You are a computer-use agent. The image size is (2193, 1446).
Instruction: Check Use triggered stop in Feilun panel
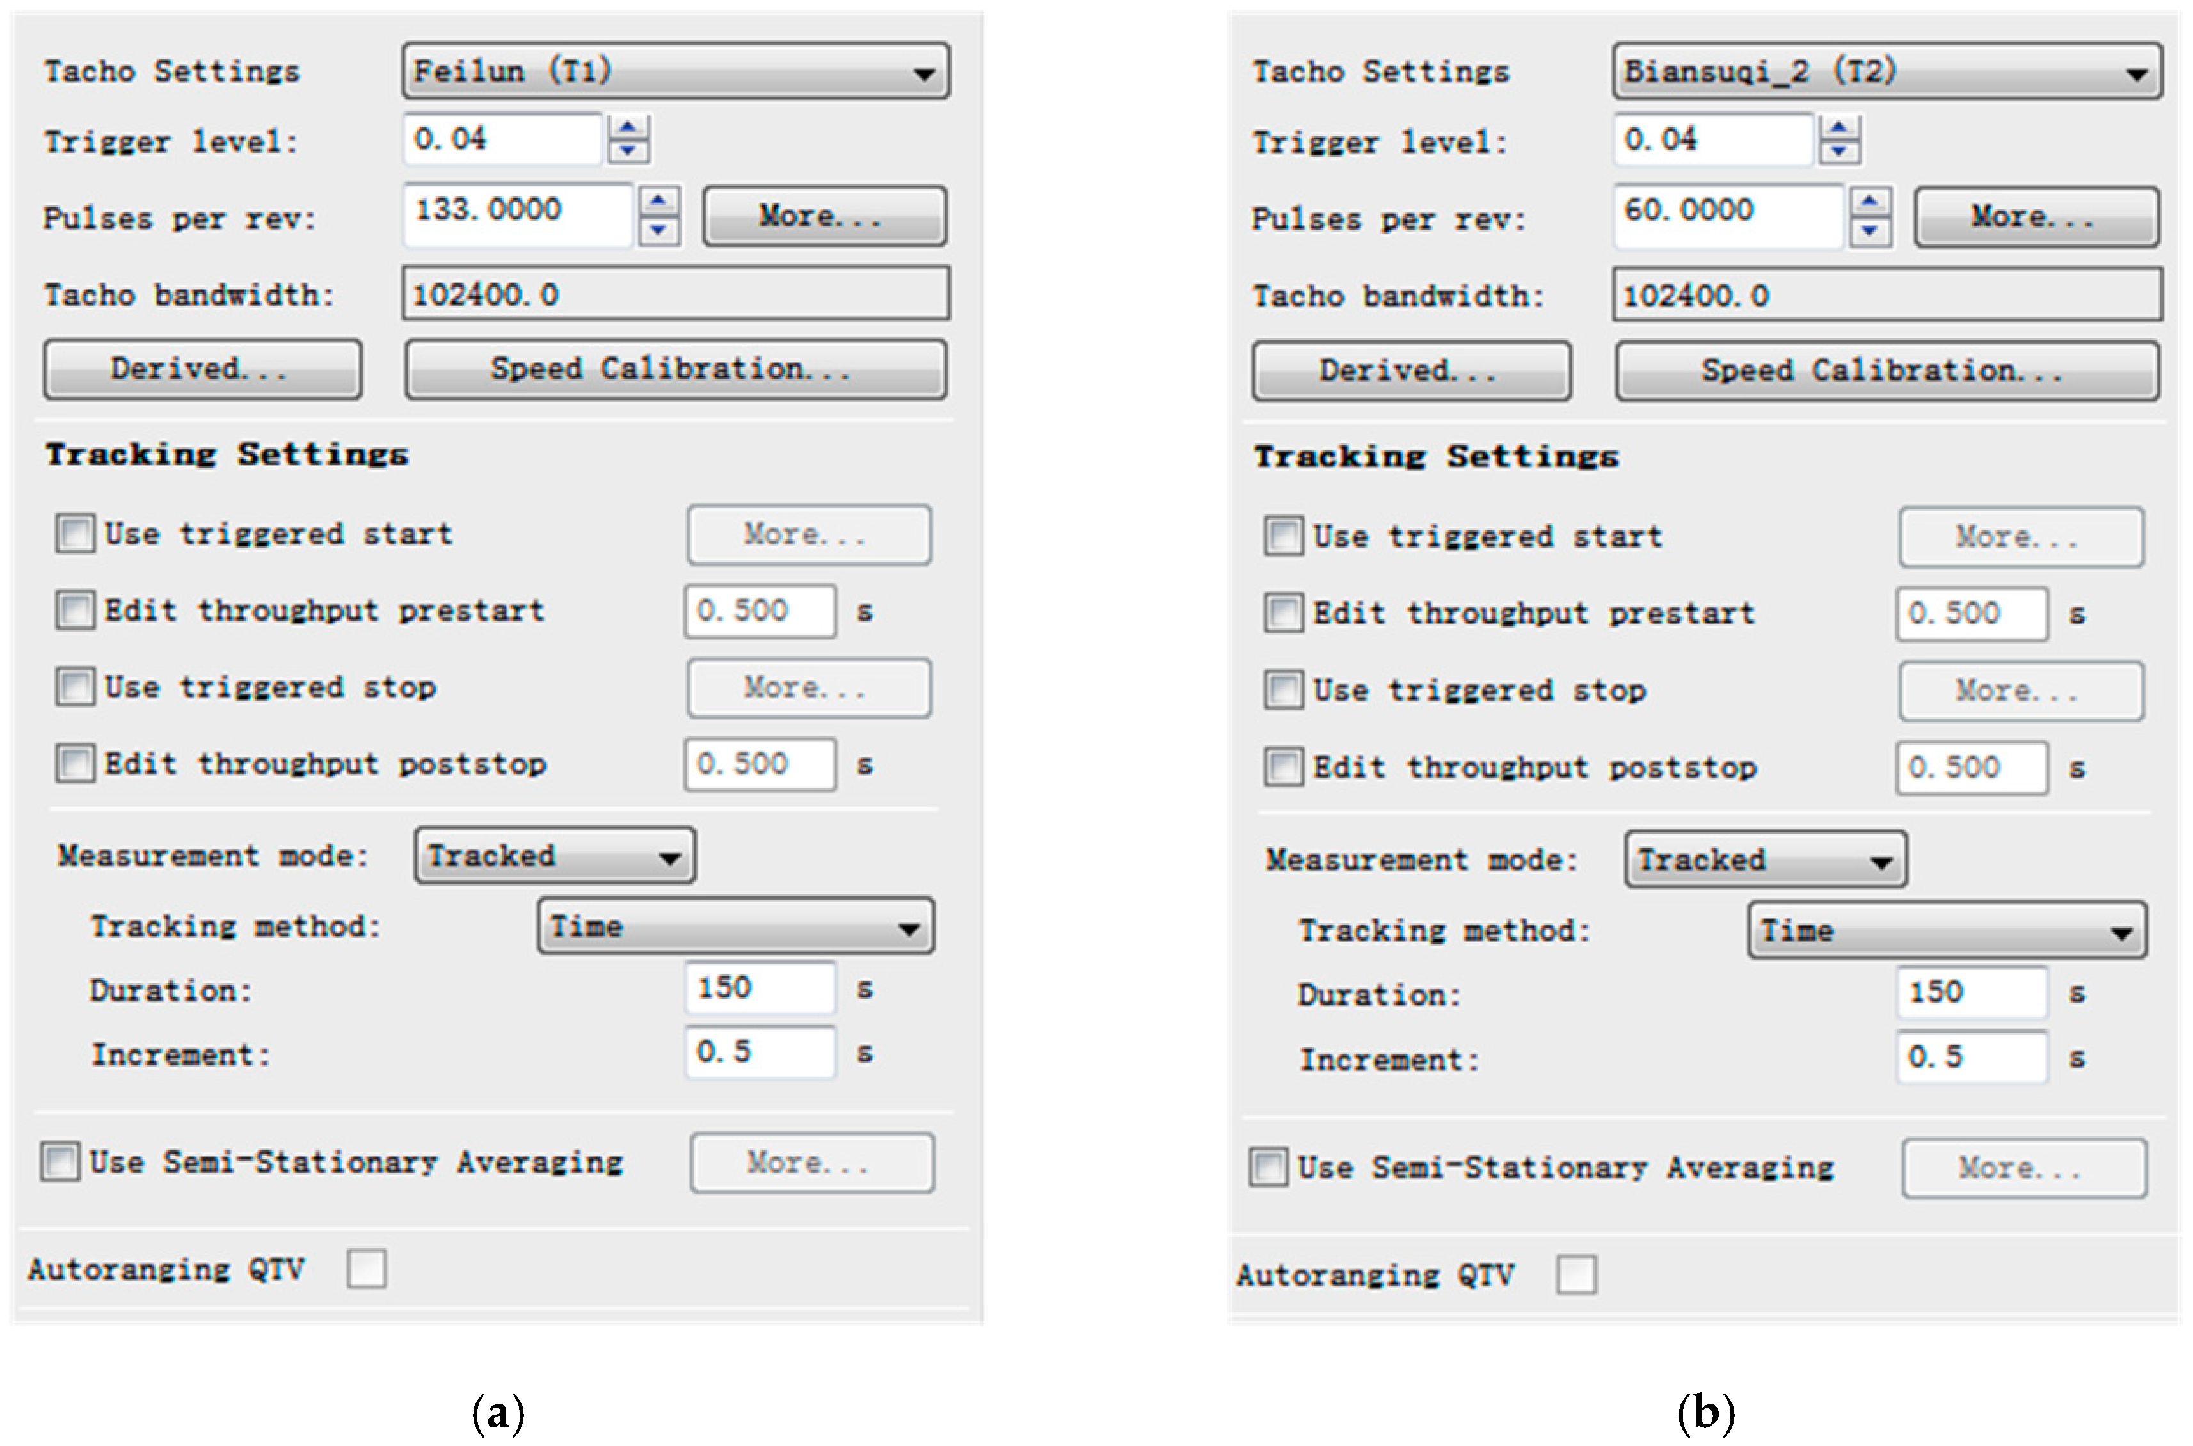click(75, 687)
